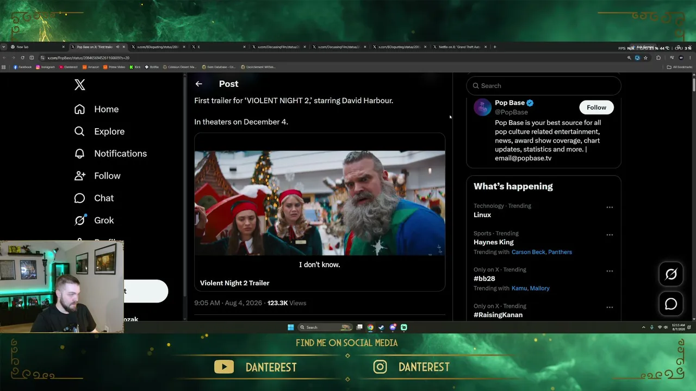
Task: Show hidden system tray icons
Action: coord(644,327)
